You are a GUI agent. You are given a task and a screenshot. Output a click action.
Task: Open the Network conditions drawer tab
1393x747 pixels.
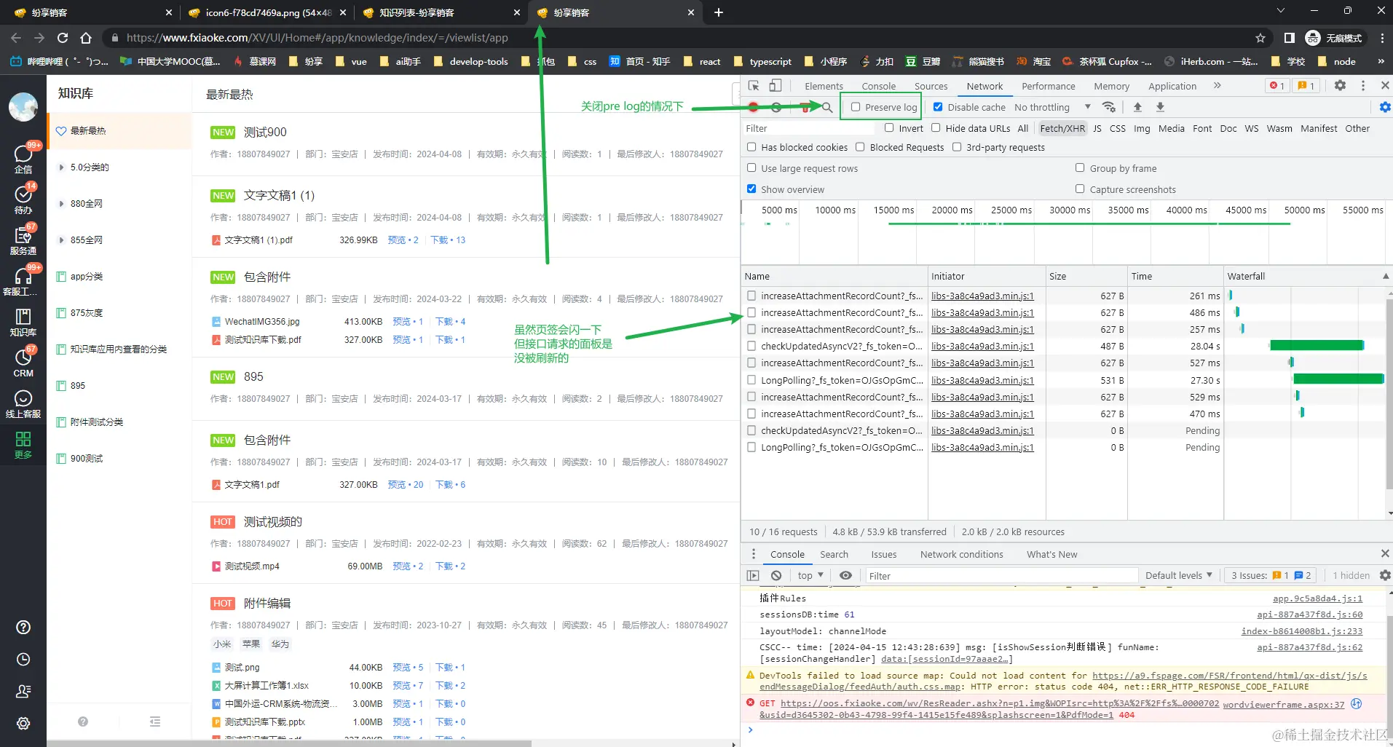pyautogui.click(x=961, y=554)
